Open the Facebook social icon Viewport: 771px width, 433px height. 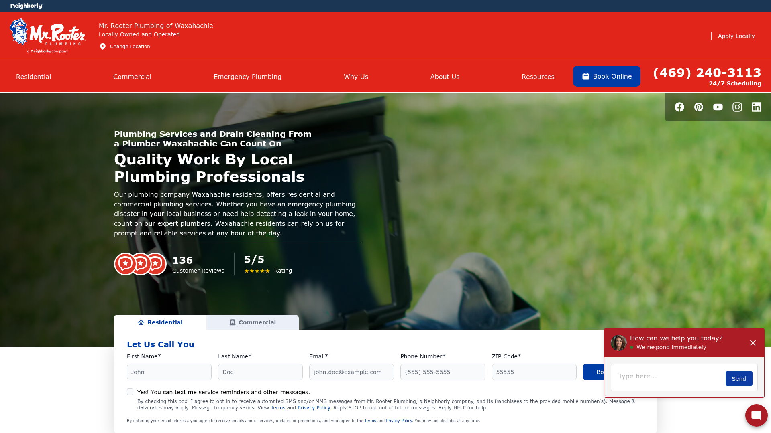[x=679, y=107]
